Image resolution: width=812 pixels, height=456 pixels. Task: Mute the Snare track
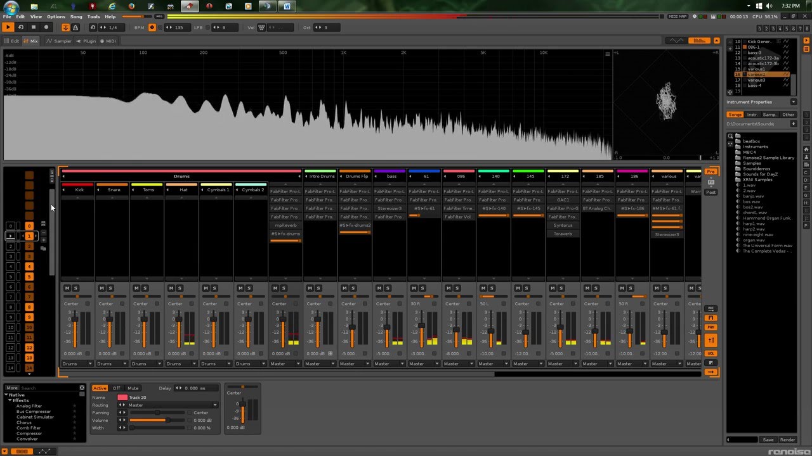pyautogui.click(x=101, y=288)
